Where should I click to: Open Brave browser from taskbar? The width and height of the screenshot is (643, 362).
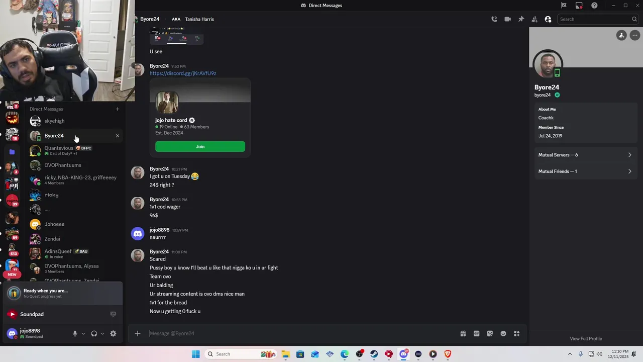click(x=448, y=354)
